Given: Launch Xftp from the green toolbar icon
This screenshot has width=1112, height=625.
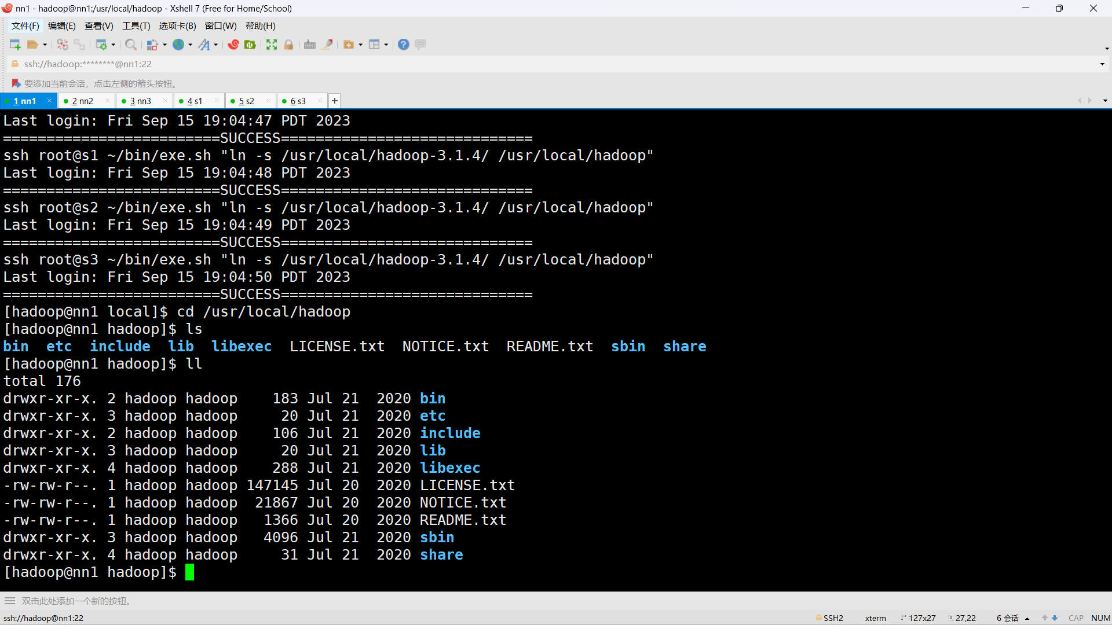Looking at the screenshot, I should click(250, 45).
